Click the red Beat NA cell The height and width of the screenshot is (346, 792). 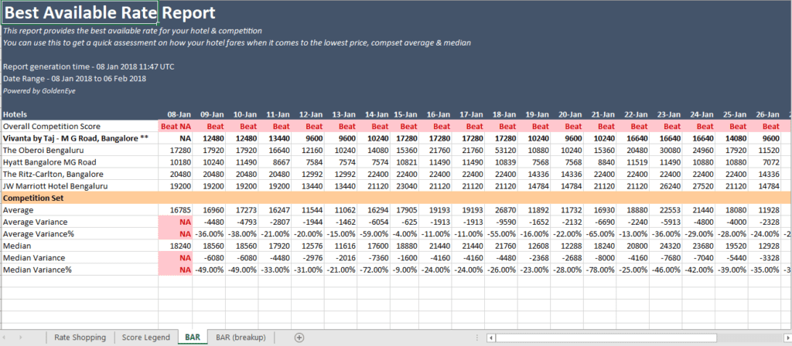point(177,126)
